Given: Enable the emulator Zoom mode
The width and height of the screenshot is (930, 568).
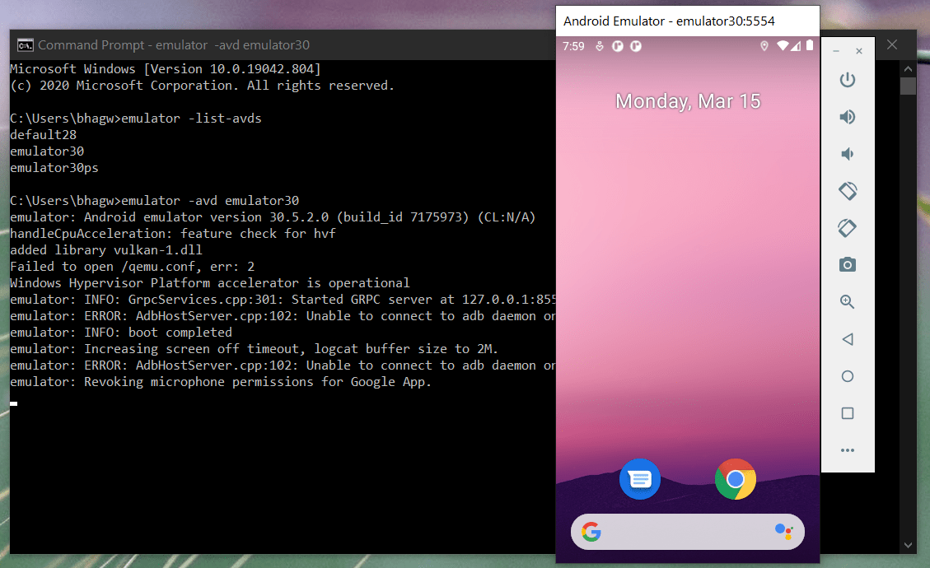Looking at the screenshot, I should pyautogui.click(x=848, y=301).
